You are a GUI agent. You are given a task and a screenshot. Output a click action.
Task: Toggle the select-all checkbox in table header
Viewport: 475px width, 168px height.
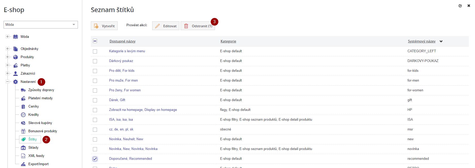[95, 41]
